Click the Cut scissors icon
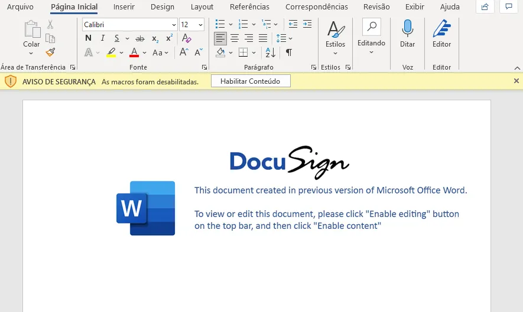 pos(50,24)
